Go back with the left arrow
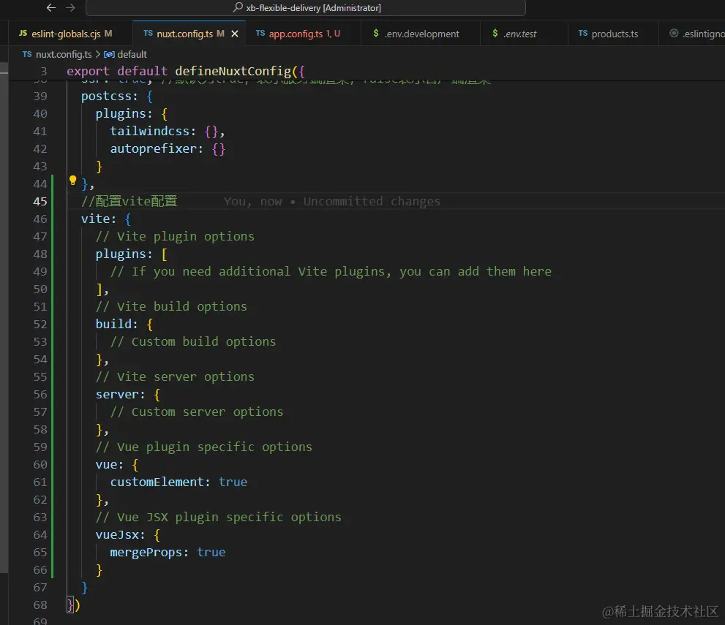 [51, 7]
